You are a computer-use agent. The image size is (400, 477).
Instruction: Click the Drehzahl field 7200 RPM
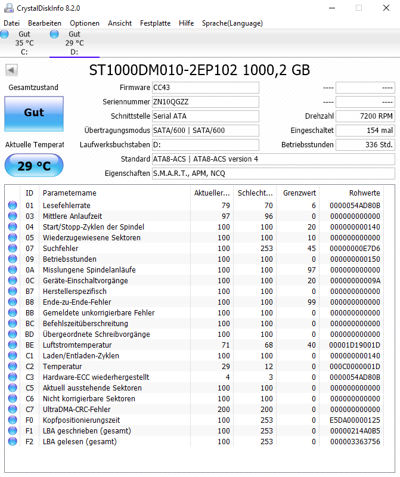click(365, 116)
